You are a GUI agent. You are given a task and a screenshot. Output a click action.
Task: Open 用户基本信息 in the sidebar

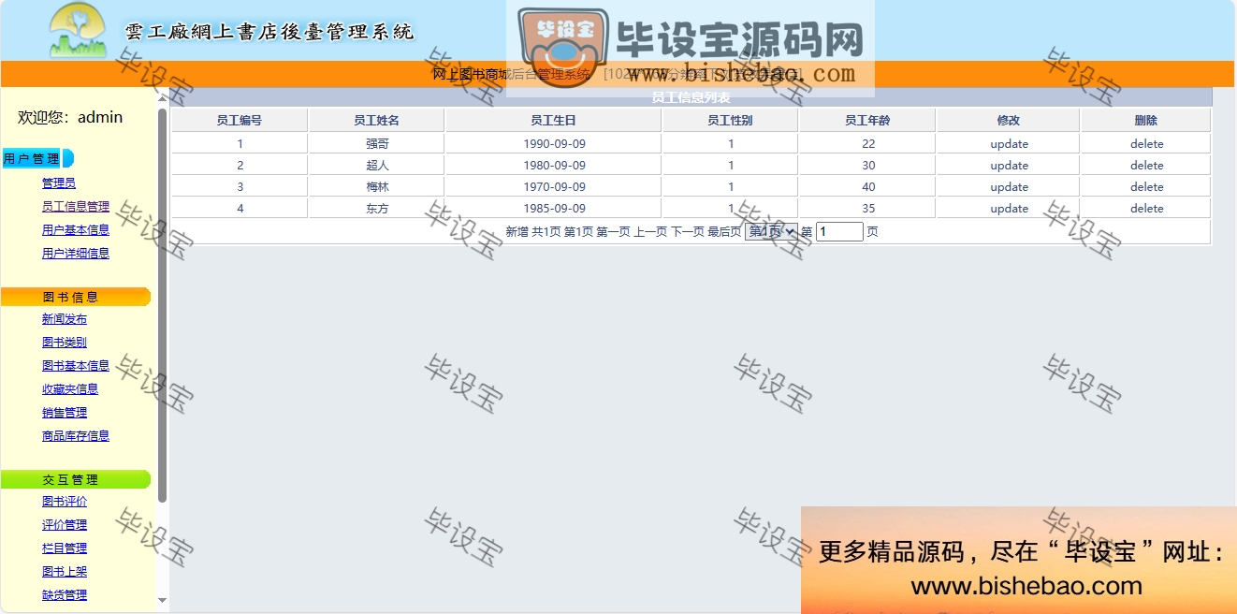click(76, 230)
